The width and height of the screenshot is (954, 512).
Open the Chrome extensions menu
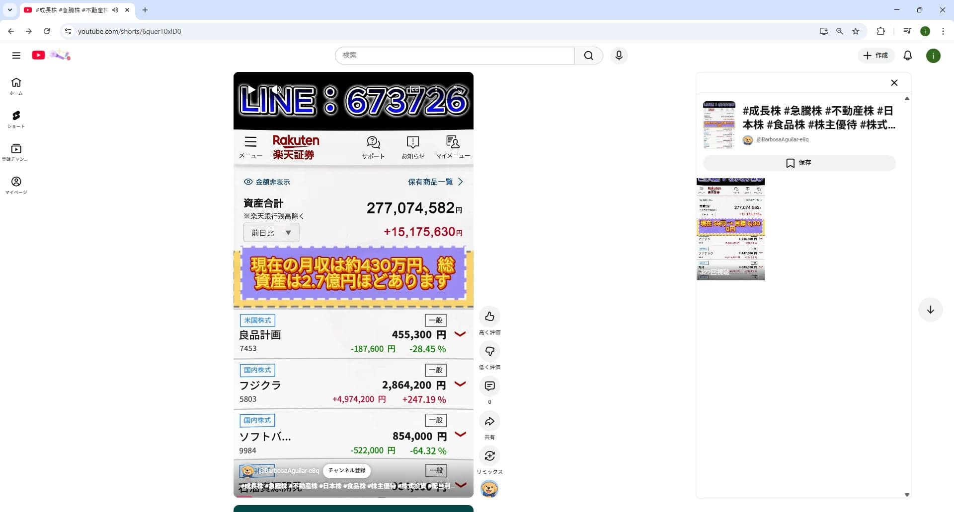(880, 31)
